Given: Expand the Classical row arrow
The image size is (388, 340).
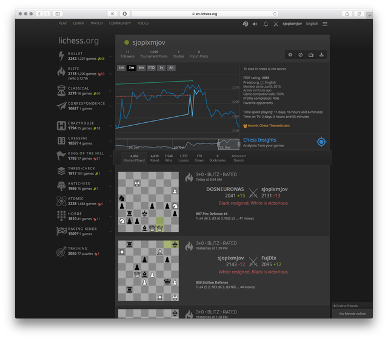Looking at the screenshot, I should tap(110, 91).
